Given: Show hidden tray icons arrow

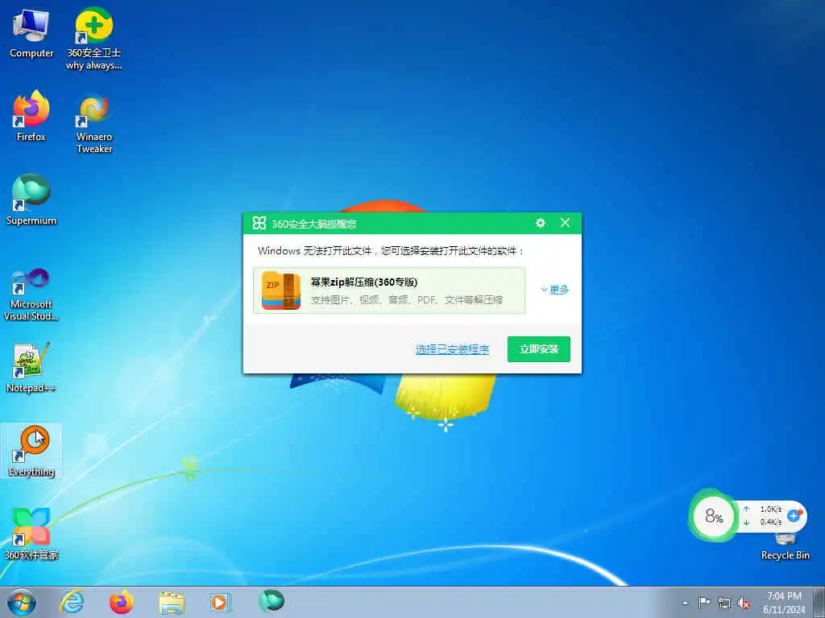Looking at the screenshot, I should tap(685, 603).
